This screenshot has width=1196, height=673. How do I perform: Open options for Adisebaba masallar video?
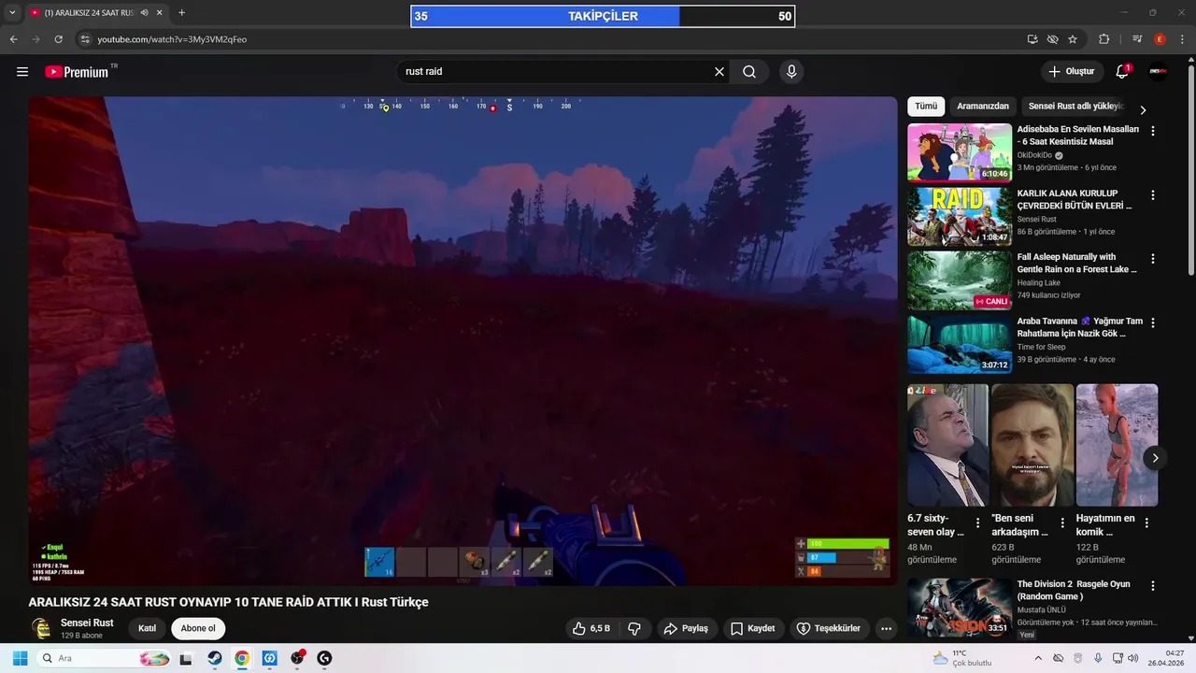[1153, 132]
